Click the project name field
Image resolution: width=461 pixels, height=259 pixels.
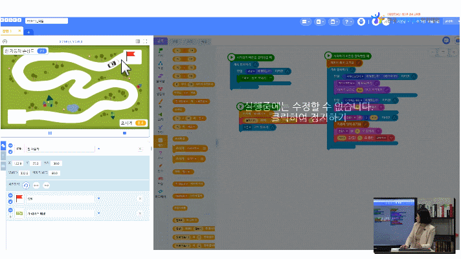[x=47, y=21]
